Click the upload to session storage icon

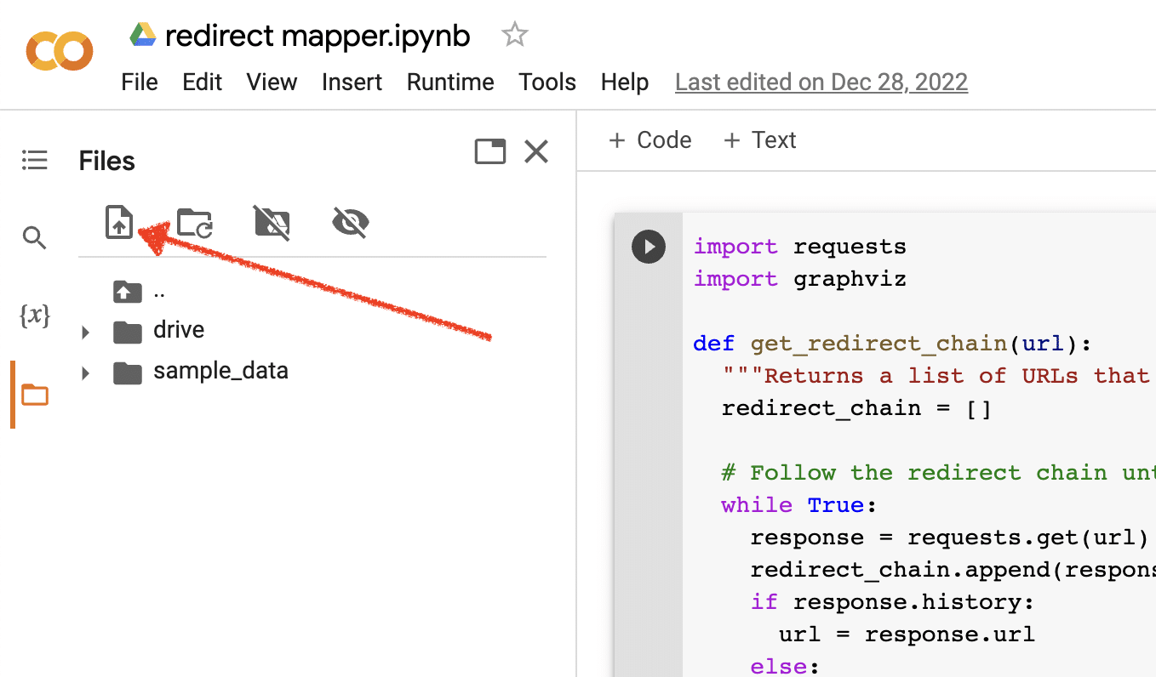(x=119, y=223)
